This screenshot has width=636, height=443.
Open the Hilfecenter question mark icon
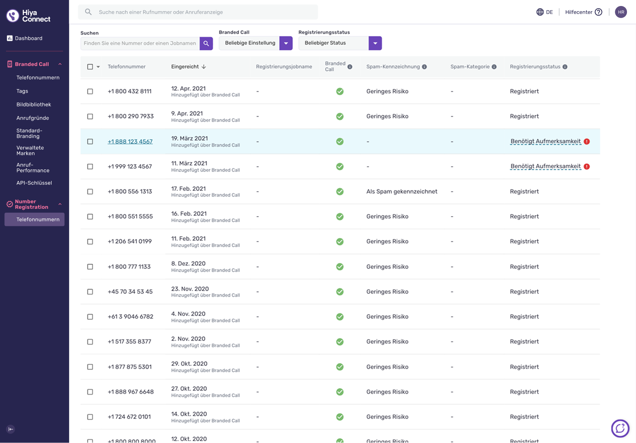click(599, 12)
